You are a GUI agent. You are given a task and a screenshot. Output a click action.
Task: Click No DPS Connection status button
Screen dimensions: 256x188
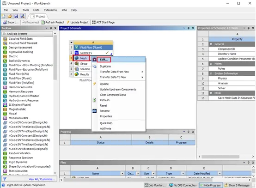pos(183,185)
